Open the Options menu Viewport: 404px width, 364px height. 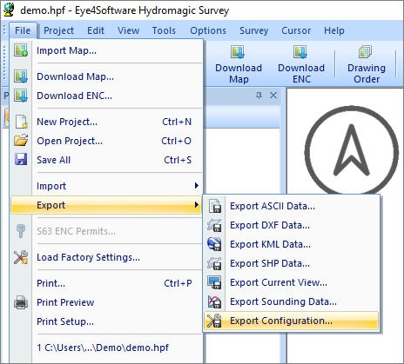pos(208,30)
